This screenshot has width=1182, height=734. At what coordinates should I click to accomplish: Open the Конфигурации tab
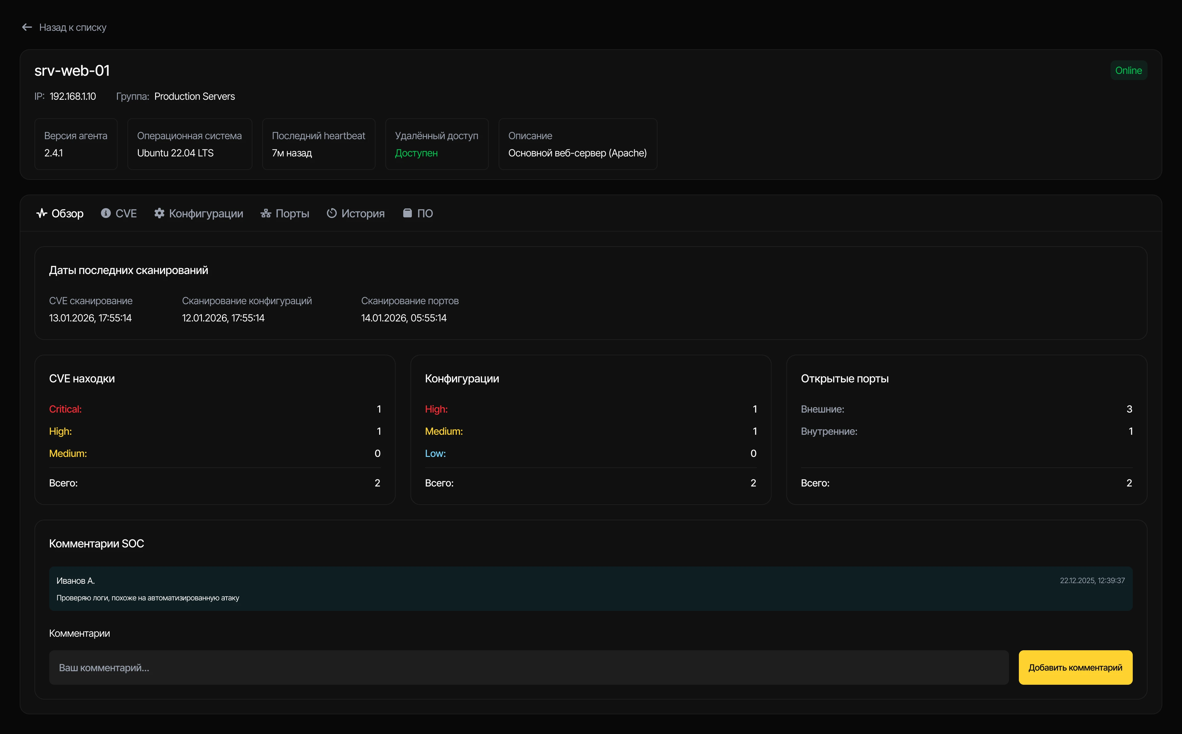click(199, 214)
